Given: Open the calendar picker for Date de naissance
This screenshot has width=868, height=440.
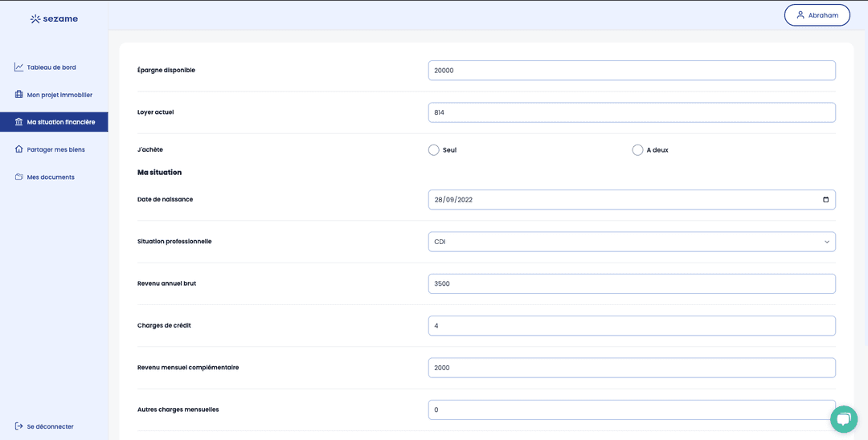Looking at the screenshot, I should tap(825, 200).
